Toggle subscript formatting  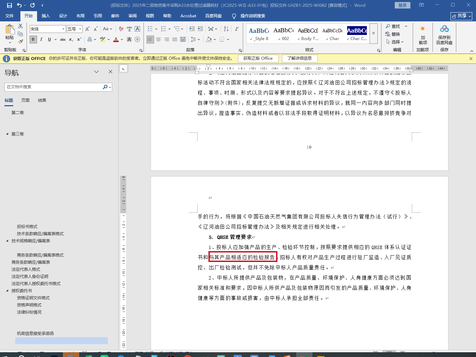pyautogui.click(x=71, y=39)
